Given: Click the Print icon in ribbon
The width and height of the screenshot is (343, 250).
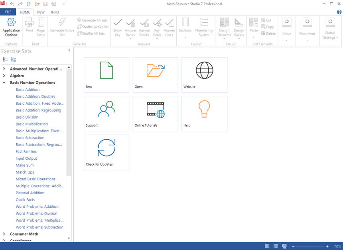Looking at the screenshot, I should [x=29, y=22].
